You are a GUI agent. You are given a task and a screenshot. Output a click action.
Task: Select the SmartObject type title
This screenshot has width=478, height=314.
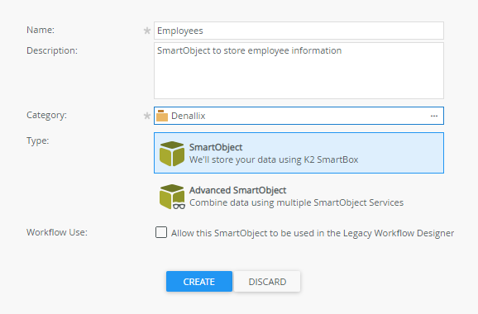(x=216, y=147)
